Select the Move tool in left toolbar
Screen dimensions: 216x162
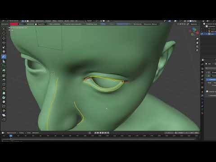tap(4, 38)
